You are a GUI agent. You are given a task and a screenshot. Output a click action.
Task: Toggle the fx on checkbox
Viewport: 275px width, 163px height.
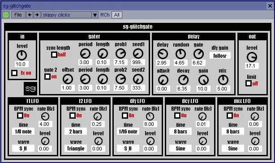pyautogui.click(x=14, y=73)
